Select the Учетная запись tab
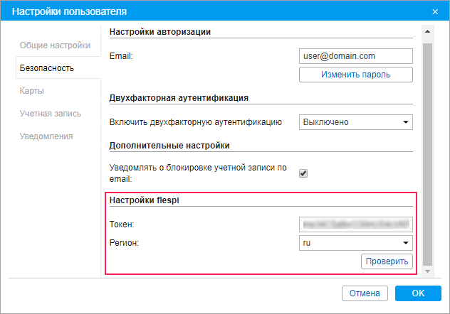This screenshot has height=314, width=450. (50, 114)
